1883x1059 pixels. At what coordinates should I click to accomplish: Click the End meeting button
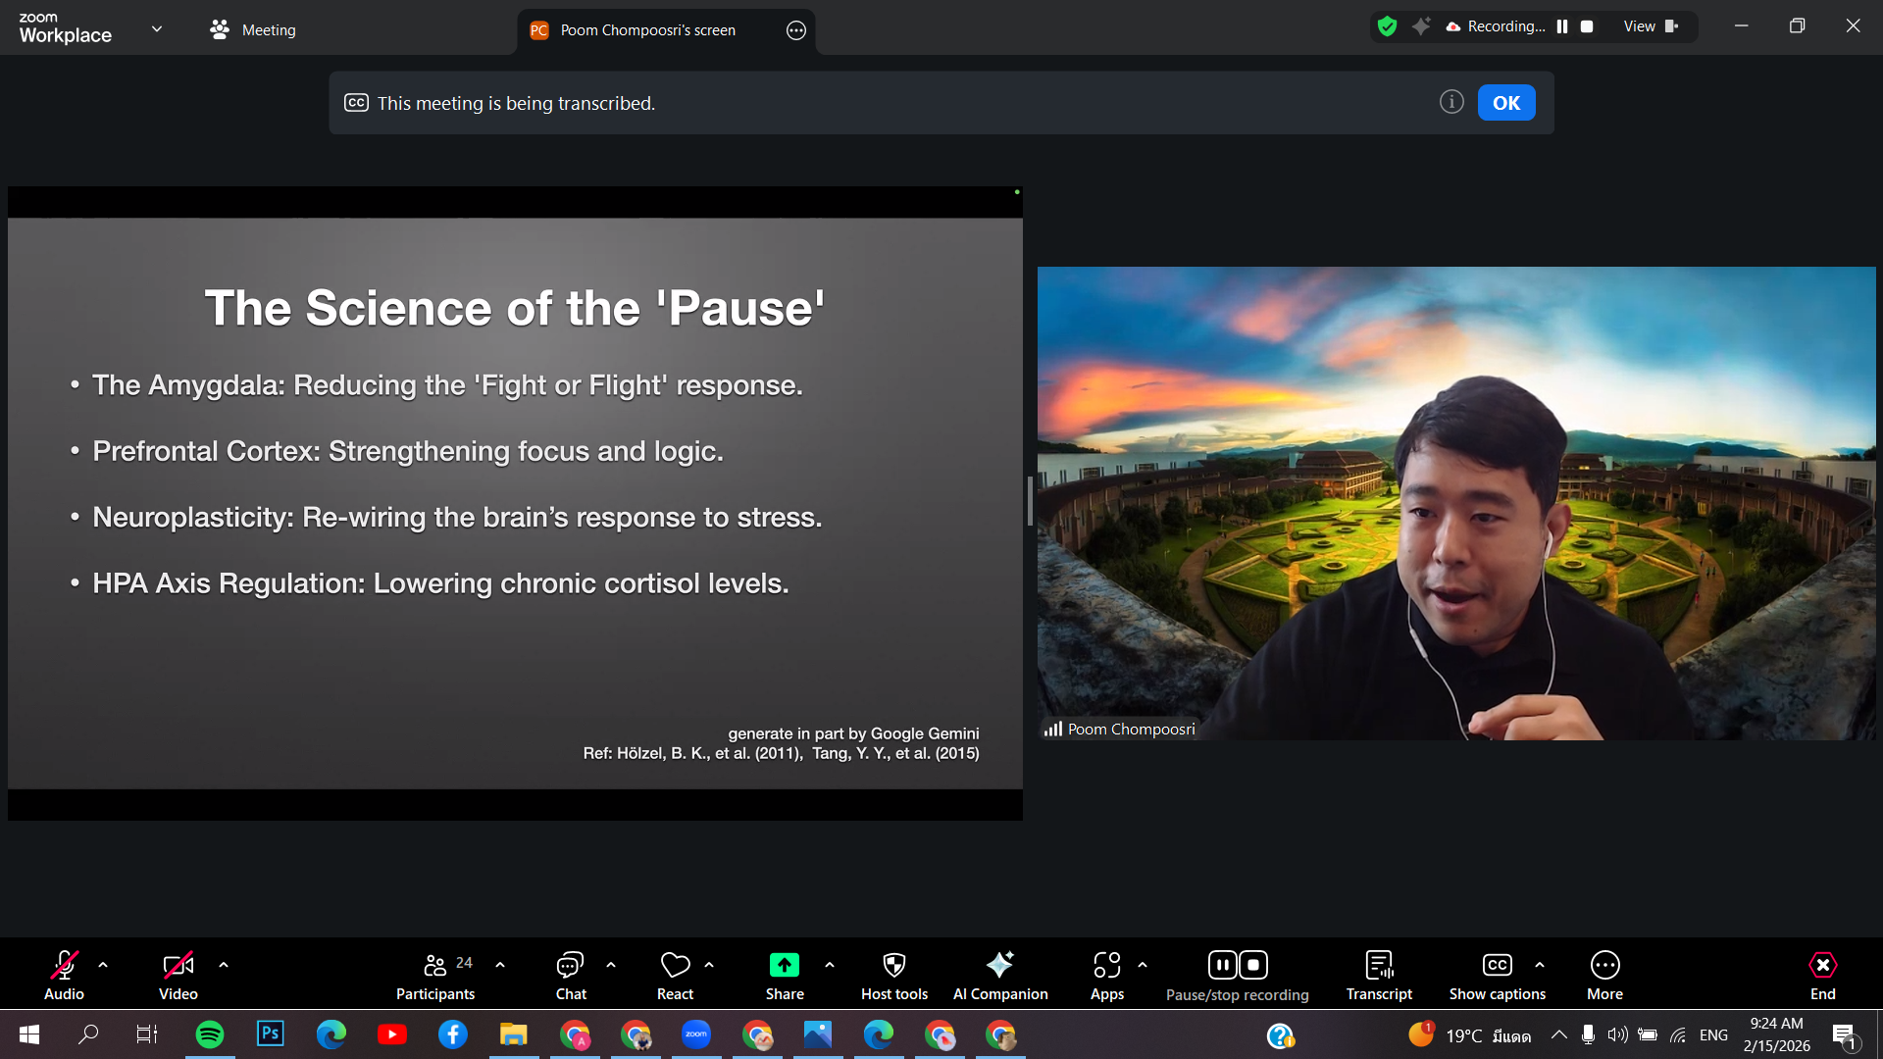[1822, 975]
